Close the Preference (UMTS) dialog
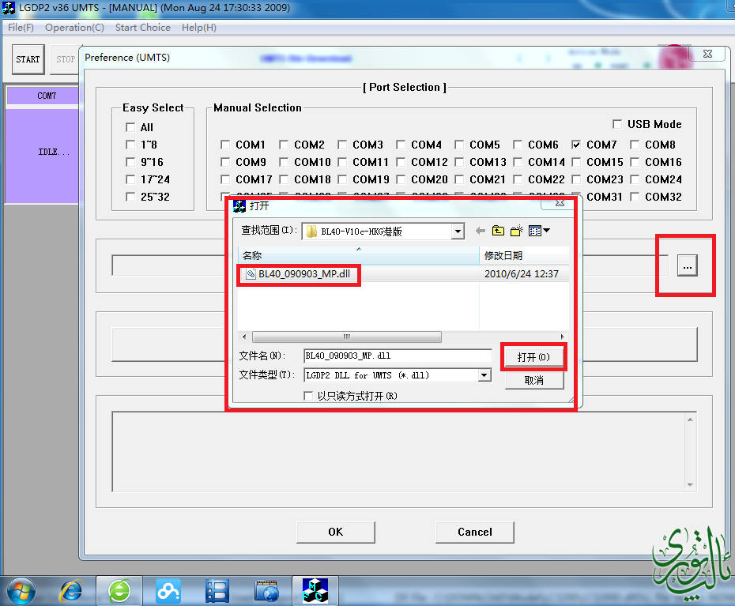 [x=708, y=54]
